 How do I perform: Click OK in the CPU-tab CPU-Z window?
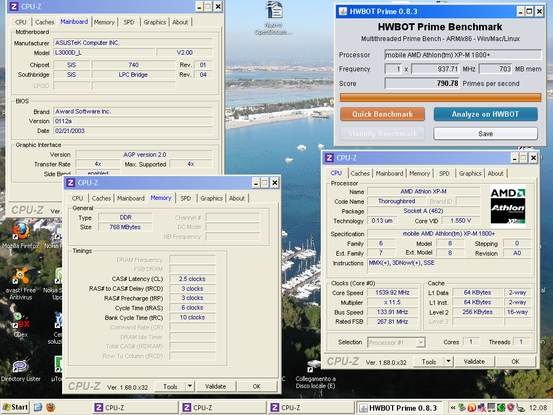[515, 362]
